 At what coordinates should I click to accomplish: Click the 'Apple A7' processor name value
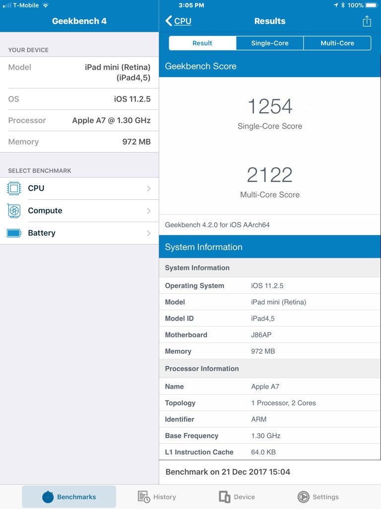coord(265,386)
